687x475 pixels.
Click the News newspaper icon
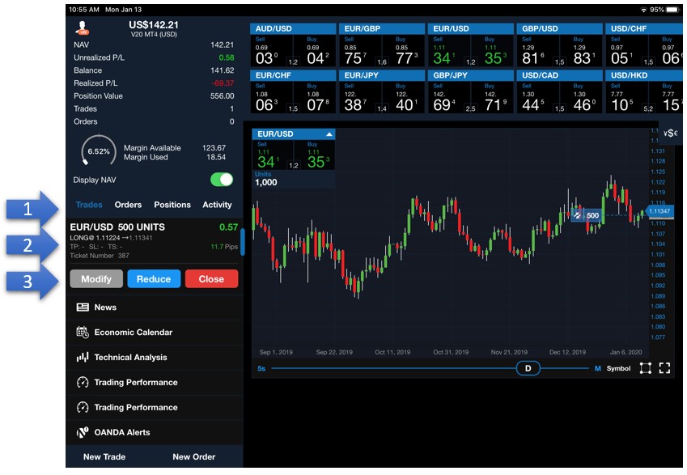click(x=83, y=307)
